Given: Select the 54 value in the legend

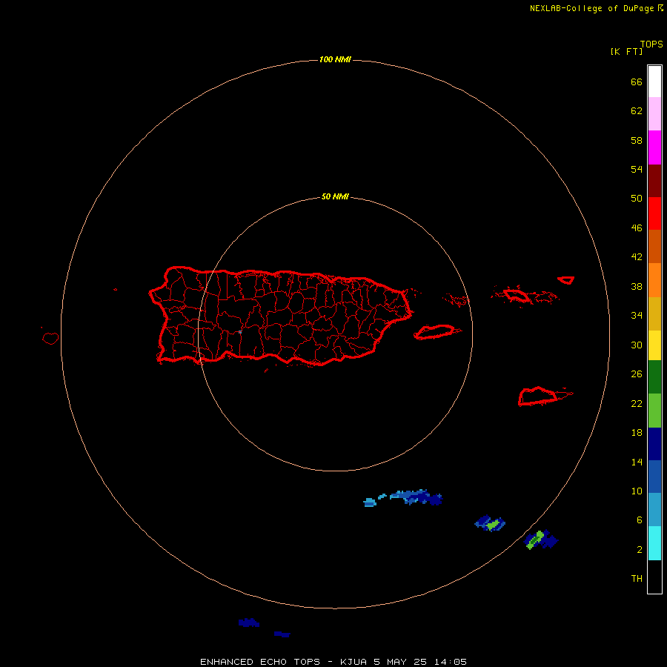Looking at the screenshot, I should [637, 169].
